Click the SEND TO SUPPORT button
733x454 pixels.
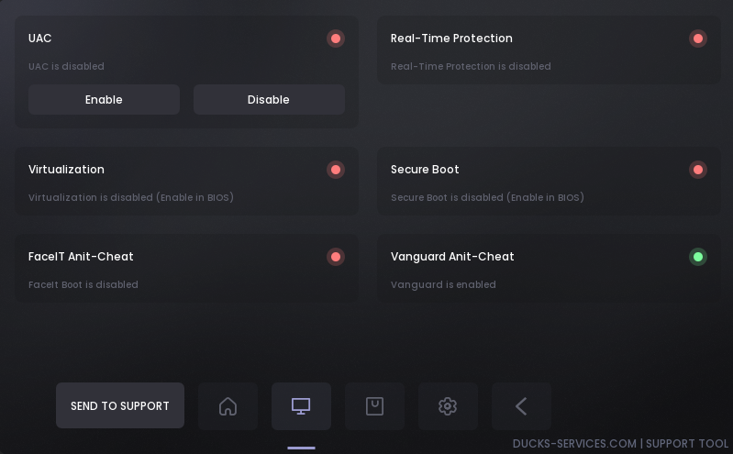pos(120,406)
